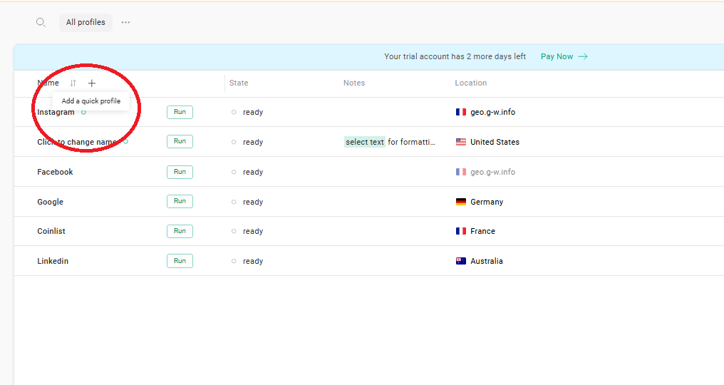Add a quick profile with plus icon
Image resolution: width=724 pixels, height=385 pixels.
(91, 83)
